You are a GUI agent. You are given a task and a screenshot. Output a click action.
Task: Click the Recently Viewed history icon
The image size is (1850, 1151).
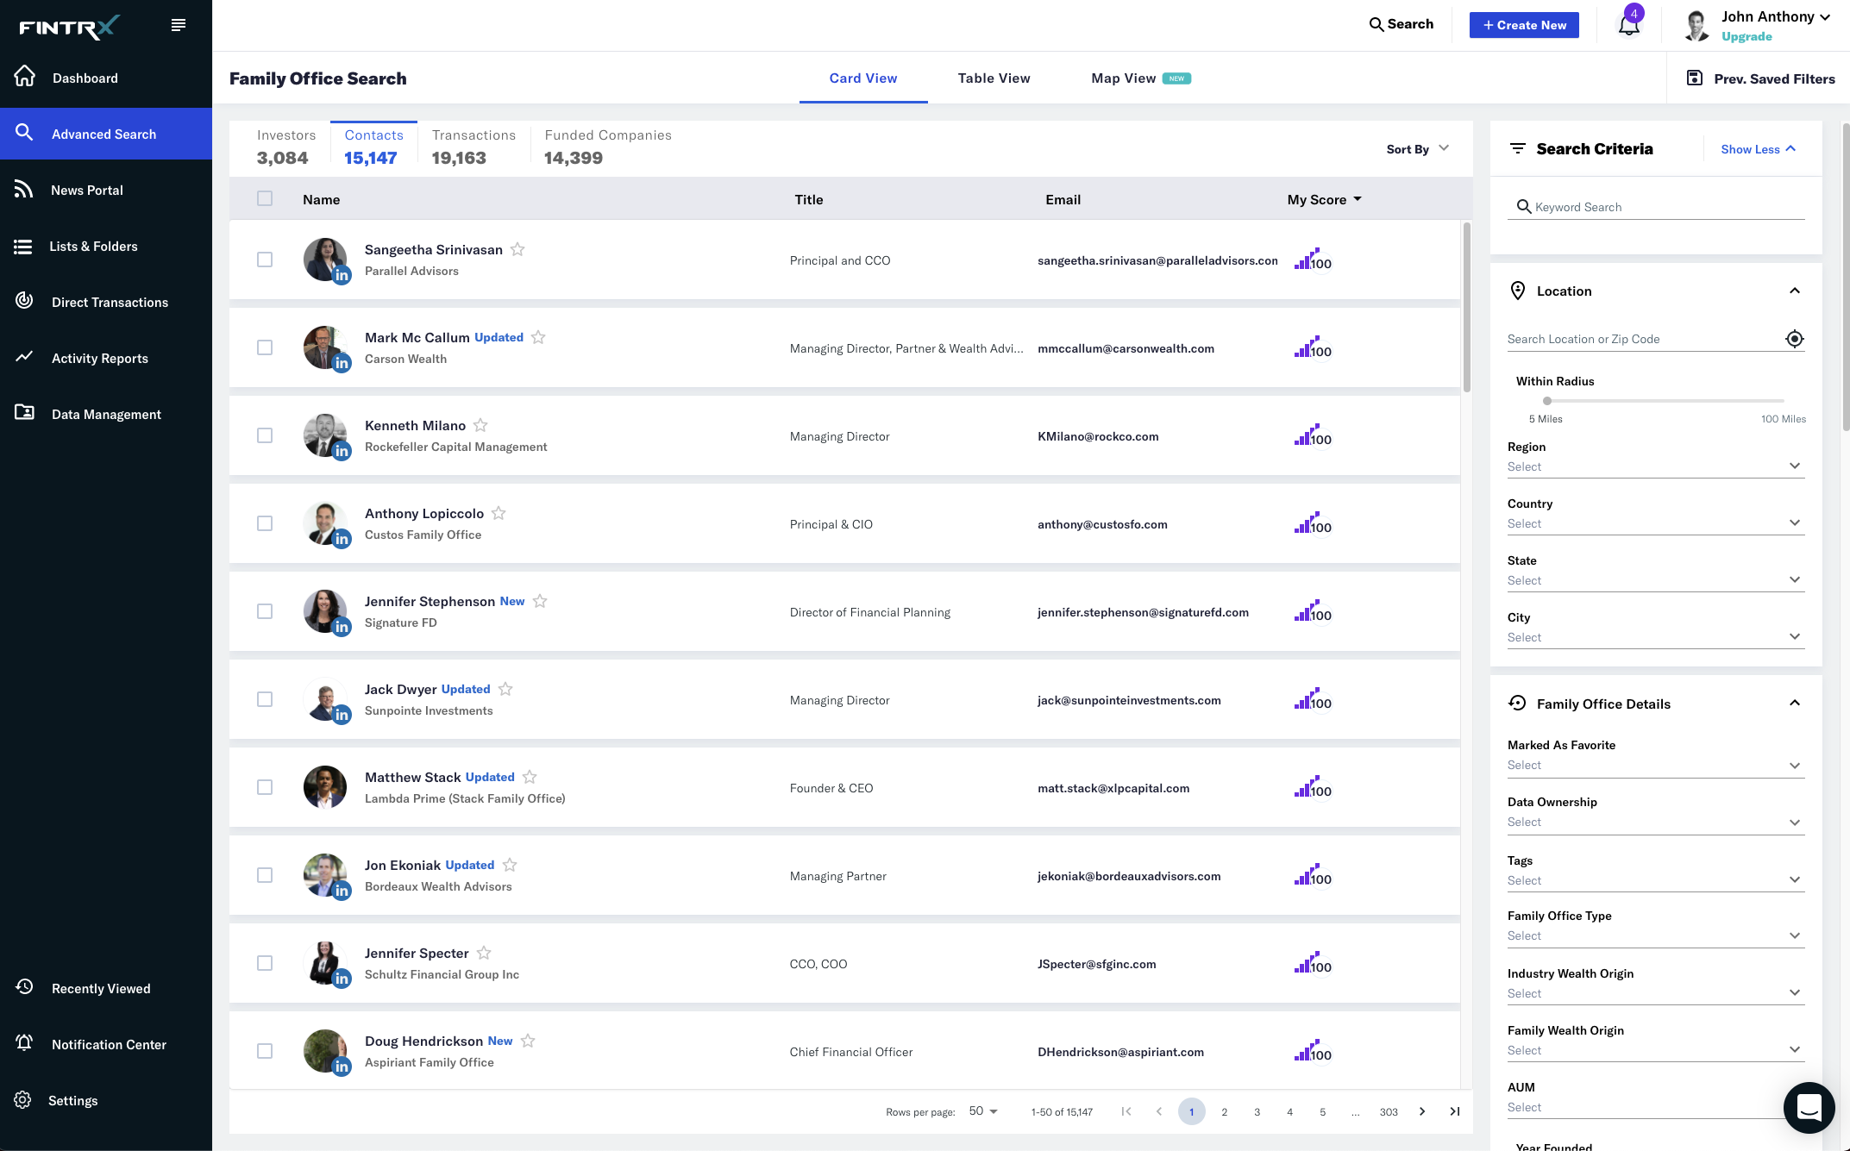pos(24,986)
